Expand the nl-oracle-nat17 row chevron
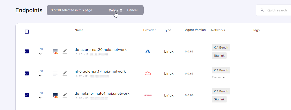The width and height of the screenshot is (291, 110). click(x=40, y=76)
